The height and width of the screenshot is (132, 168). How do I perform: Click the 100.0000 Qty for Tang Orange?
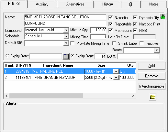coord(127,78)
